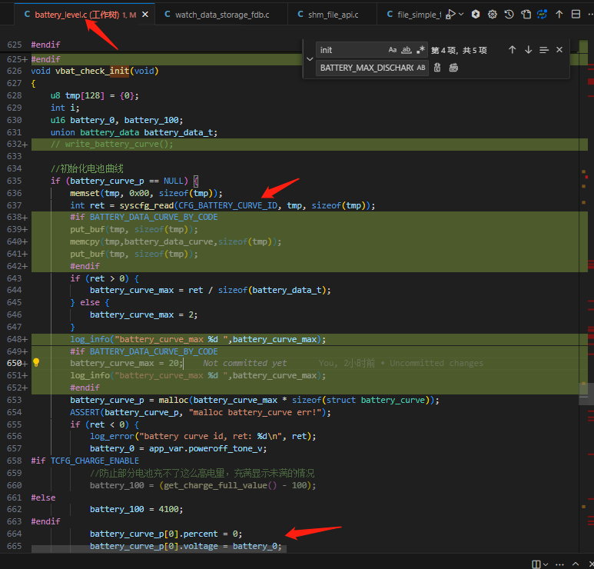
Task: Click the vbat_check_init function name
Action: tap(92, 72)
